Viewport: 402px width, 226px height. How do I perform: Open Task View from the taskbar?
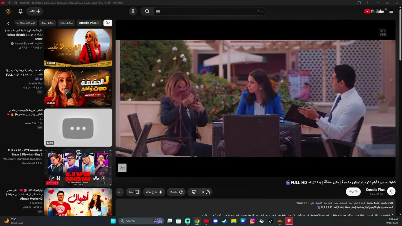(x=170, y=221)
